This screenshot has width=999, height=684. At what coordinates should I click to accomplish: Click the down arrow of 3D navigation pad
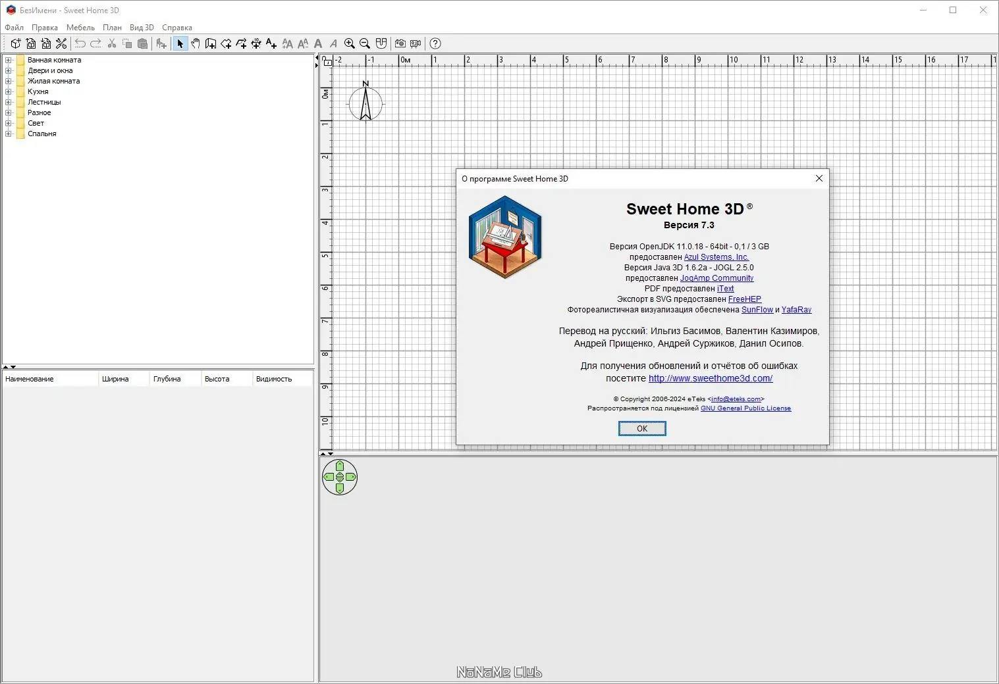click(x=340, y=488)
